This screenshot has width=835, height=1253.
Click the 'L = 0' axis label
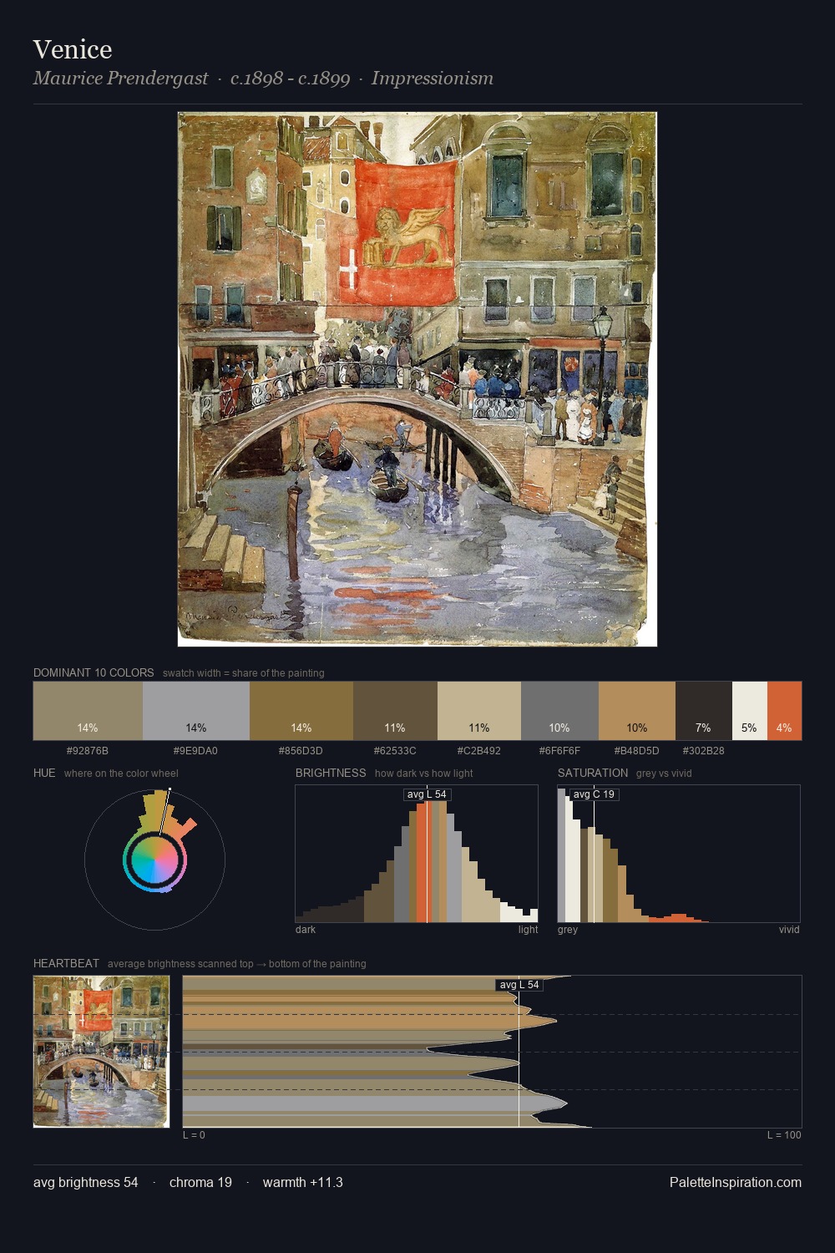coord(194,1134)
